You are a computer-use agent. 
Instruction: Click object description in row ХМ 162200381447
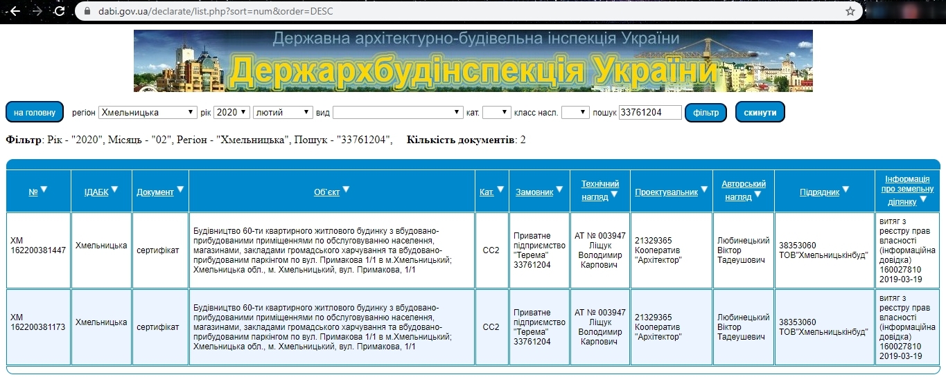pyautogui.click(x=323, y=250)
